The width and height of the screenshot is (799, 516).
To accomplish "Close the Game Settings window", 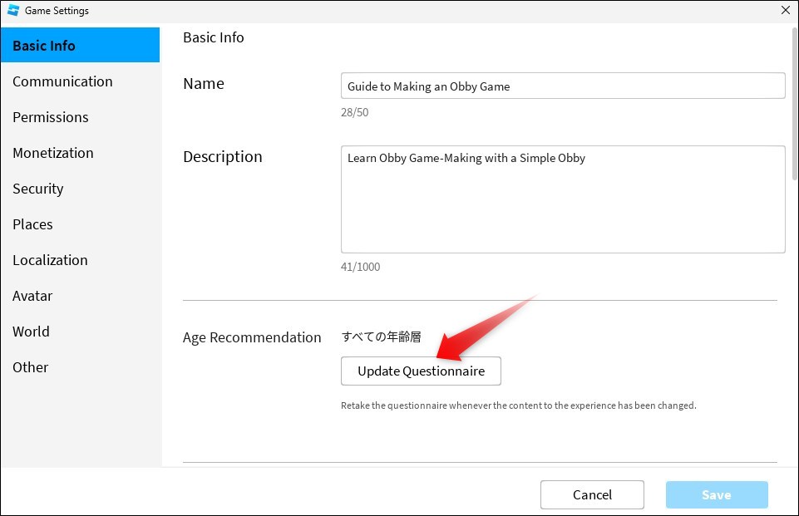I will 785,10.
